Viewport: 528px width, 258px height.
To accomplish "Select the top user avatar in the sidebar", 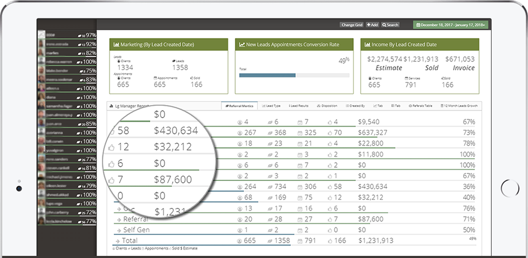I will [x=41, y=35].
